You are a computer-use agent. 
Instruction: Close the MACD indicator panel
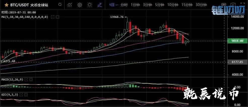[x=30, y=79]
